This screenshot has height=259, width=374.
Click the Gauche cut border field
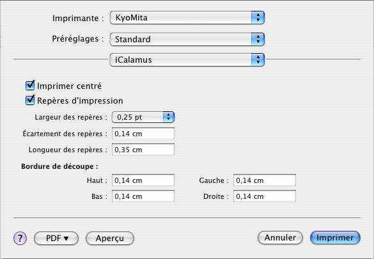265,180
